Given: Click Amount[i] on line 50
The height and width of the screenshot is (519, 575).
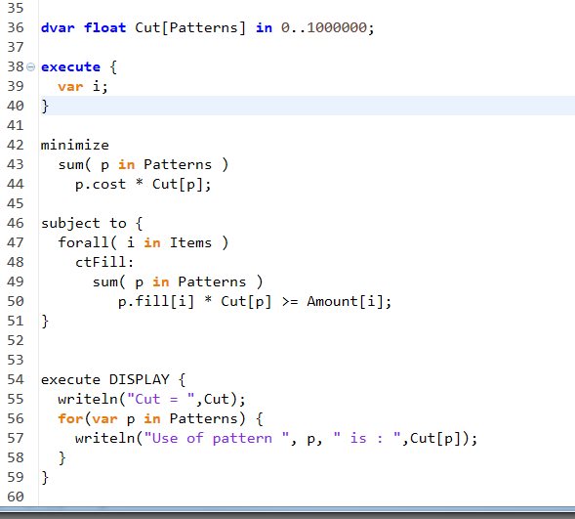Looking at the screenshot, I should pyautogui.click(x=345, y=301).
